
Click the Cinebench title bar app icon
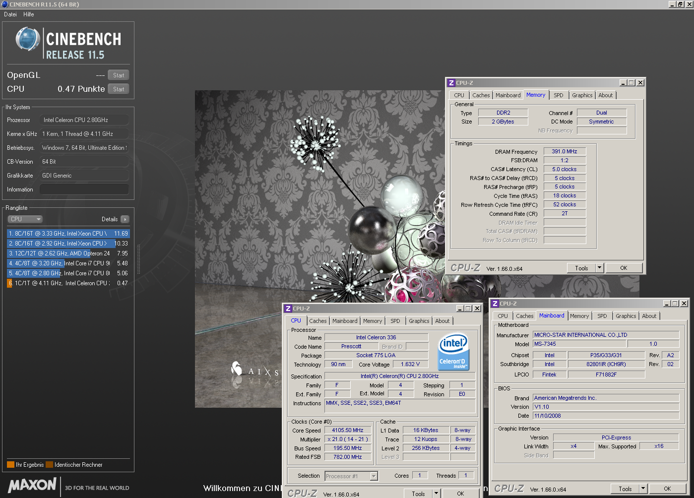click(5, 4)
